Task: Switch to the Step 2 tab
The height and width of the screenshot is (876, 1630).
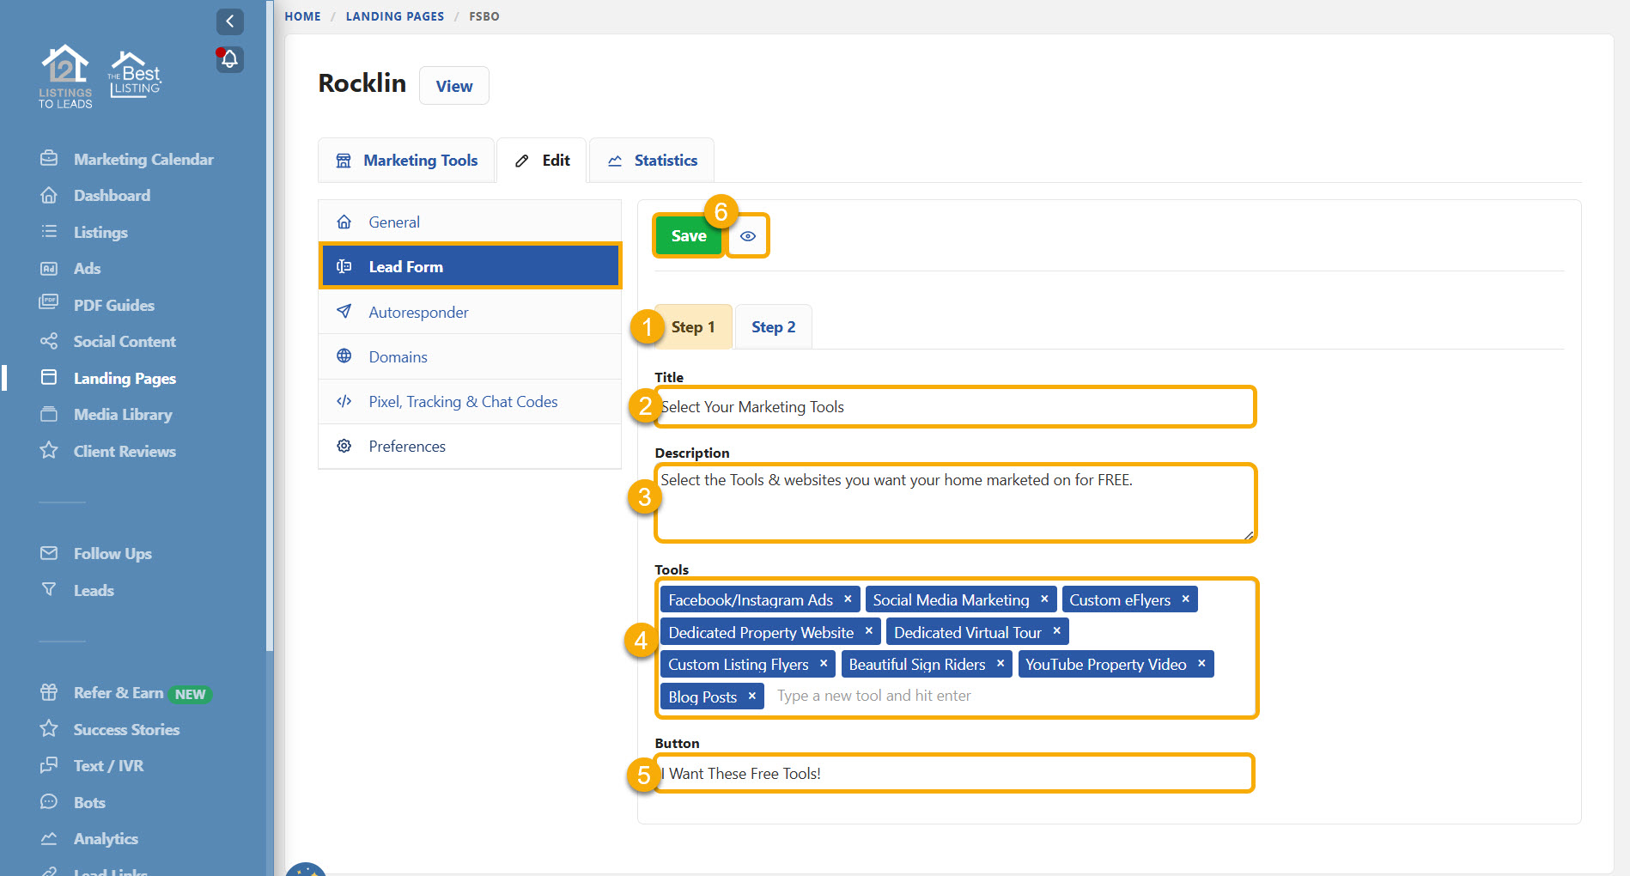Action: (x=773, y=327)
